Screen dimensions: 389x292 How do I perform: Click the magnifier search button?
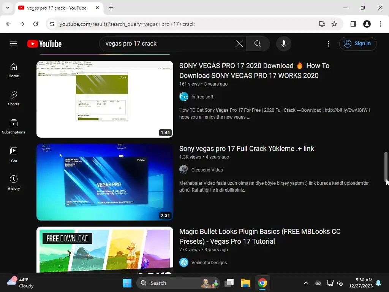click(258, 44)
